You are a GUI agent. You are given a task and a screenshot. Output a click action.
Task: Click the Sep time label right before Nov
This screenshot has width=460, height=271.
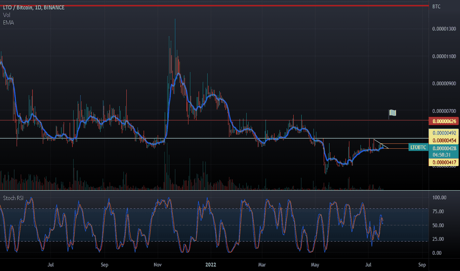(105, 265)
